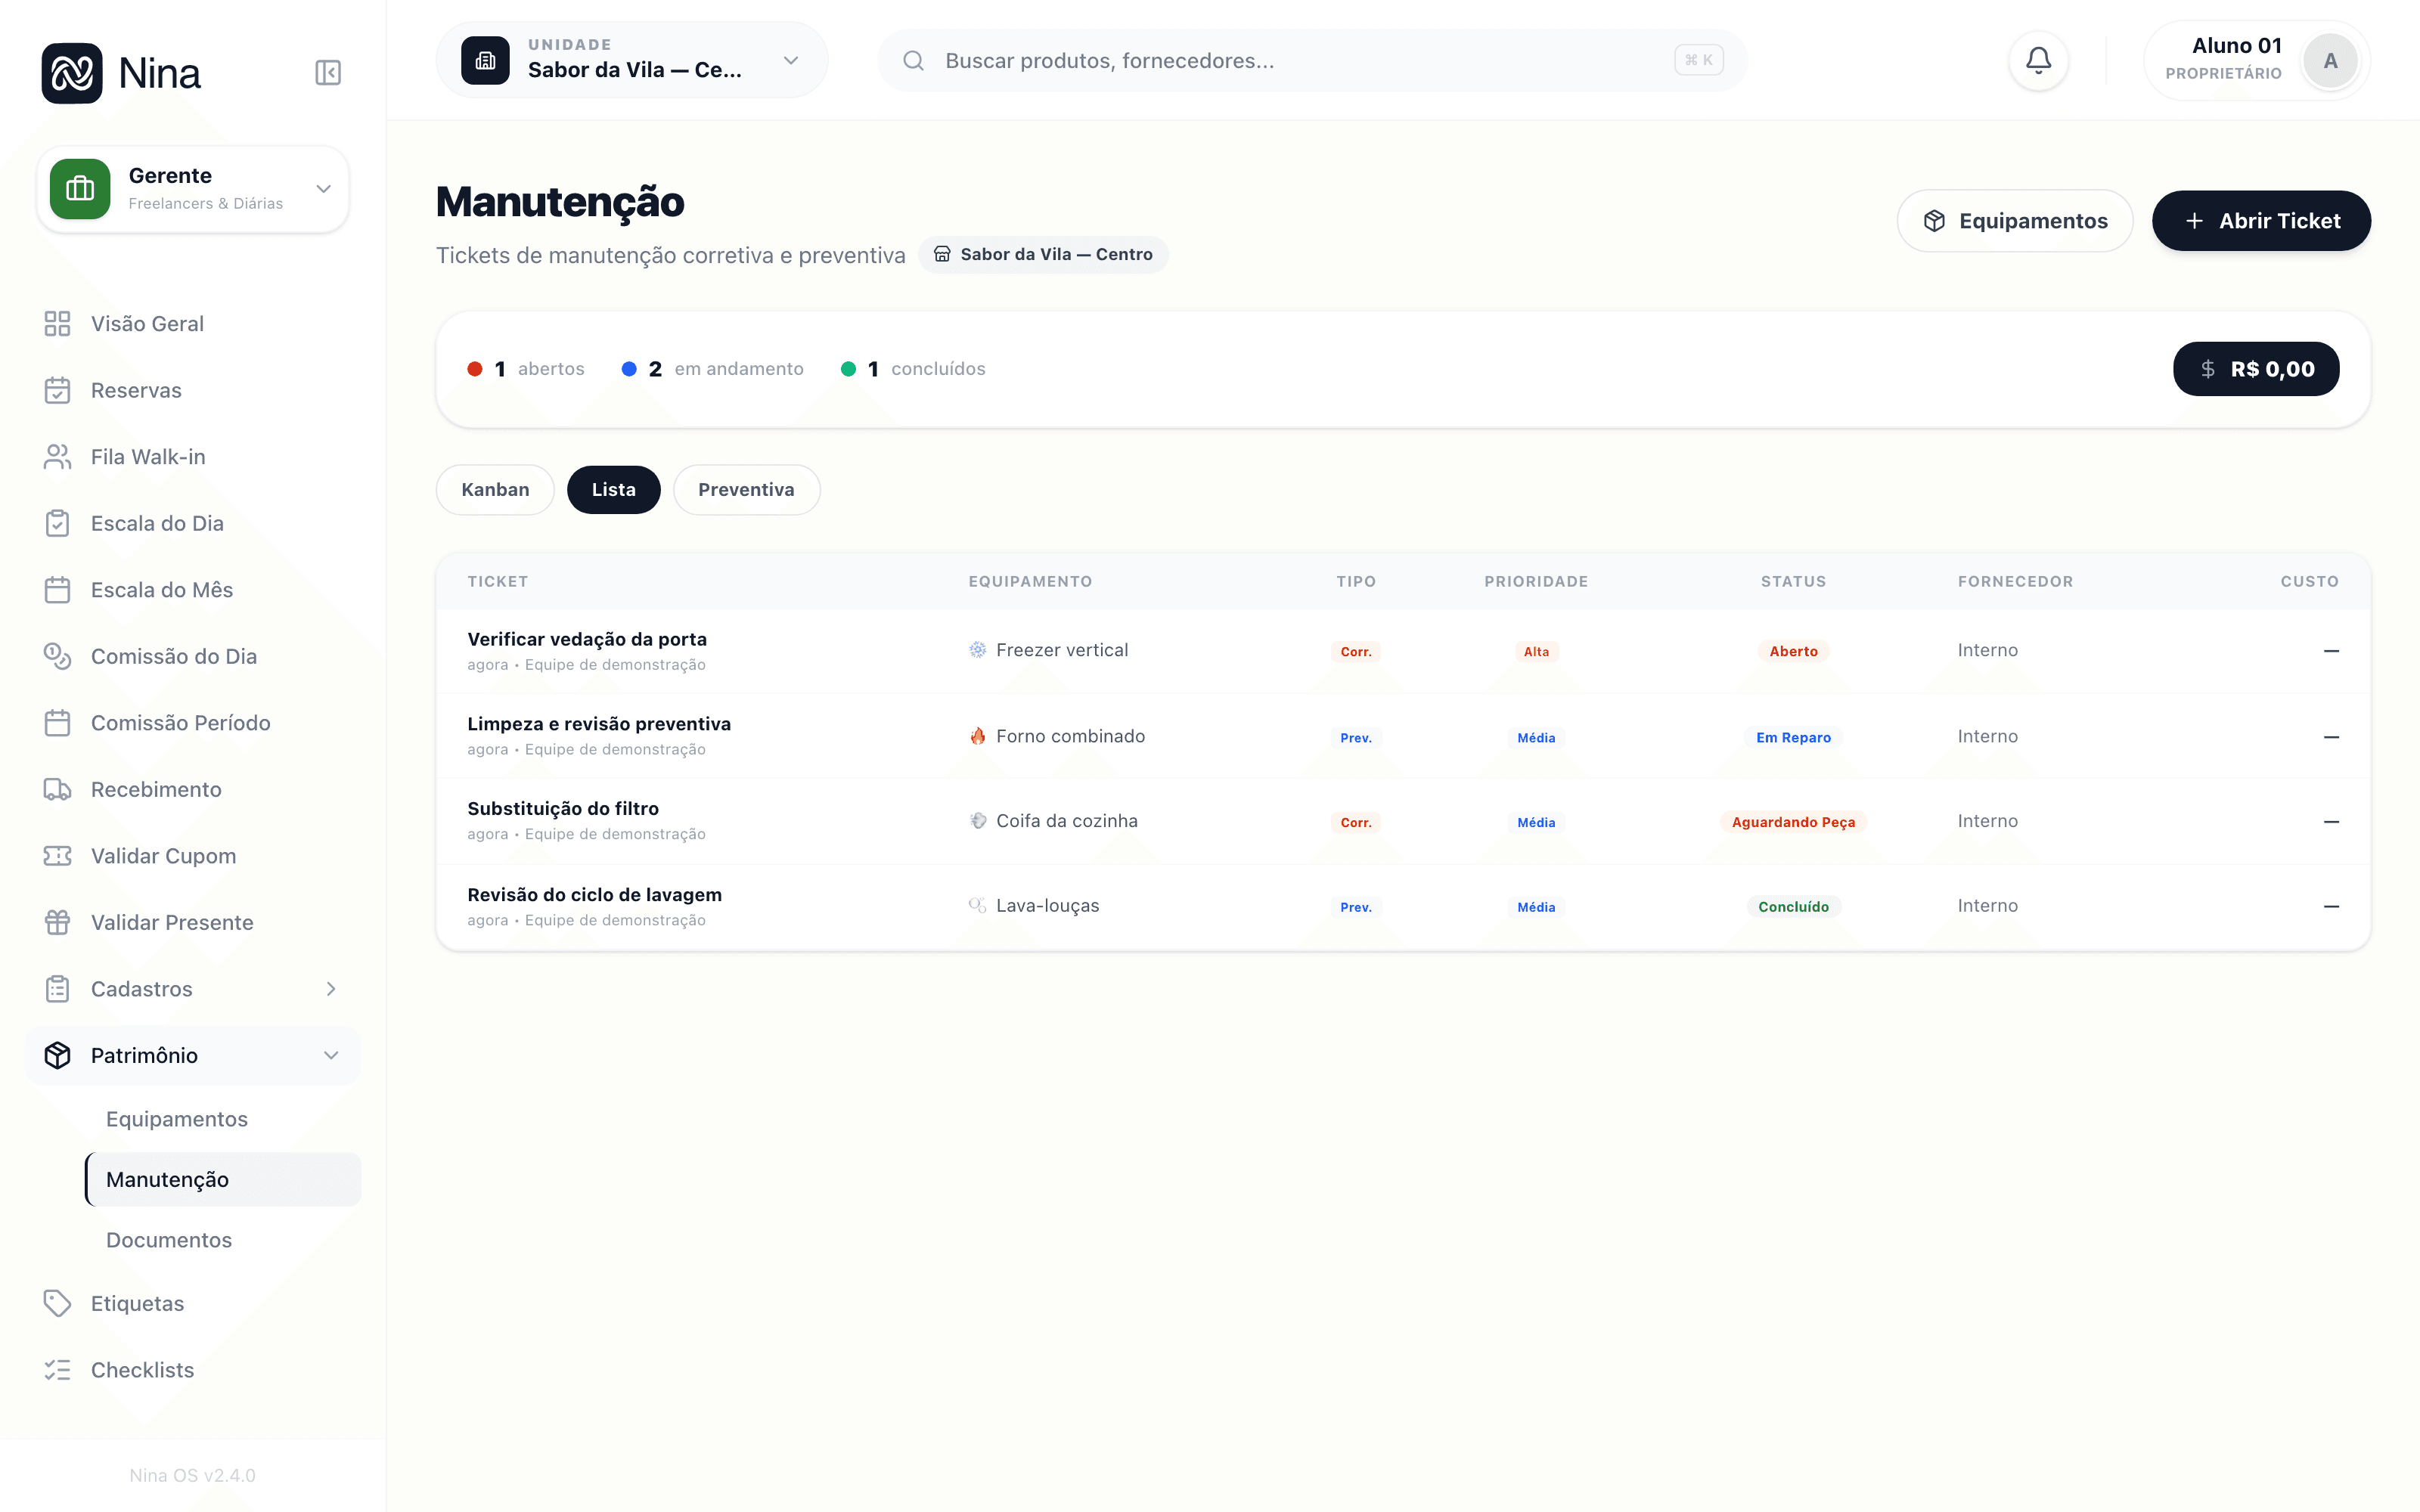Open Checklists from the sidebar
The height and width of the screenshot is (1512, 2420).
coord(192,1370)
